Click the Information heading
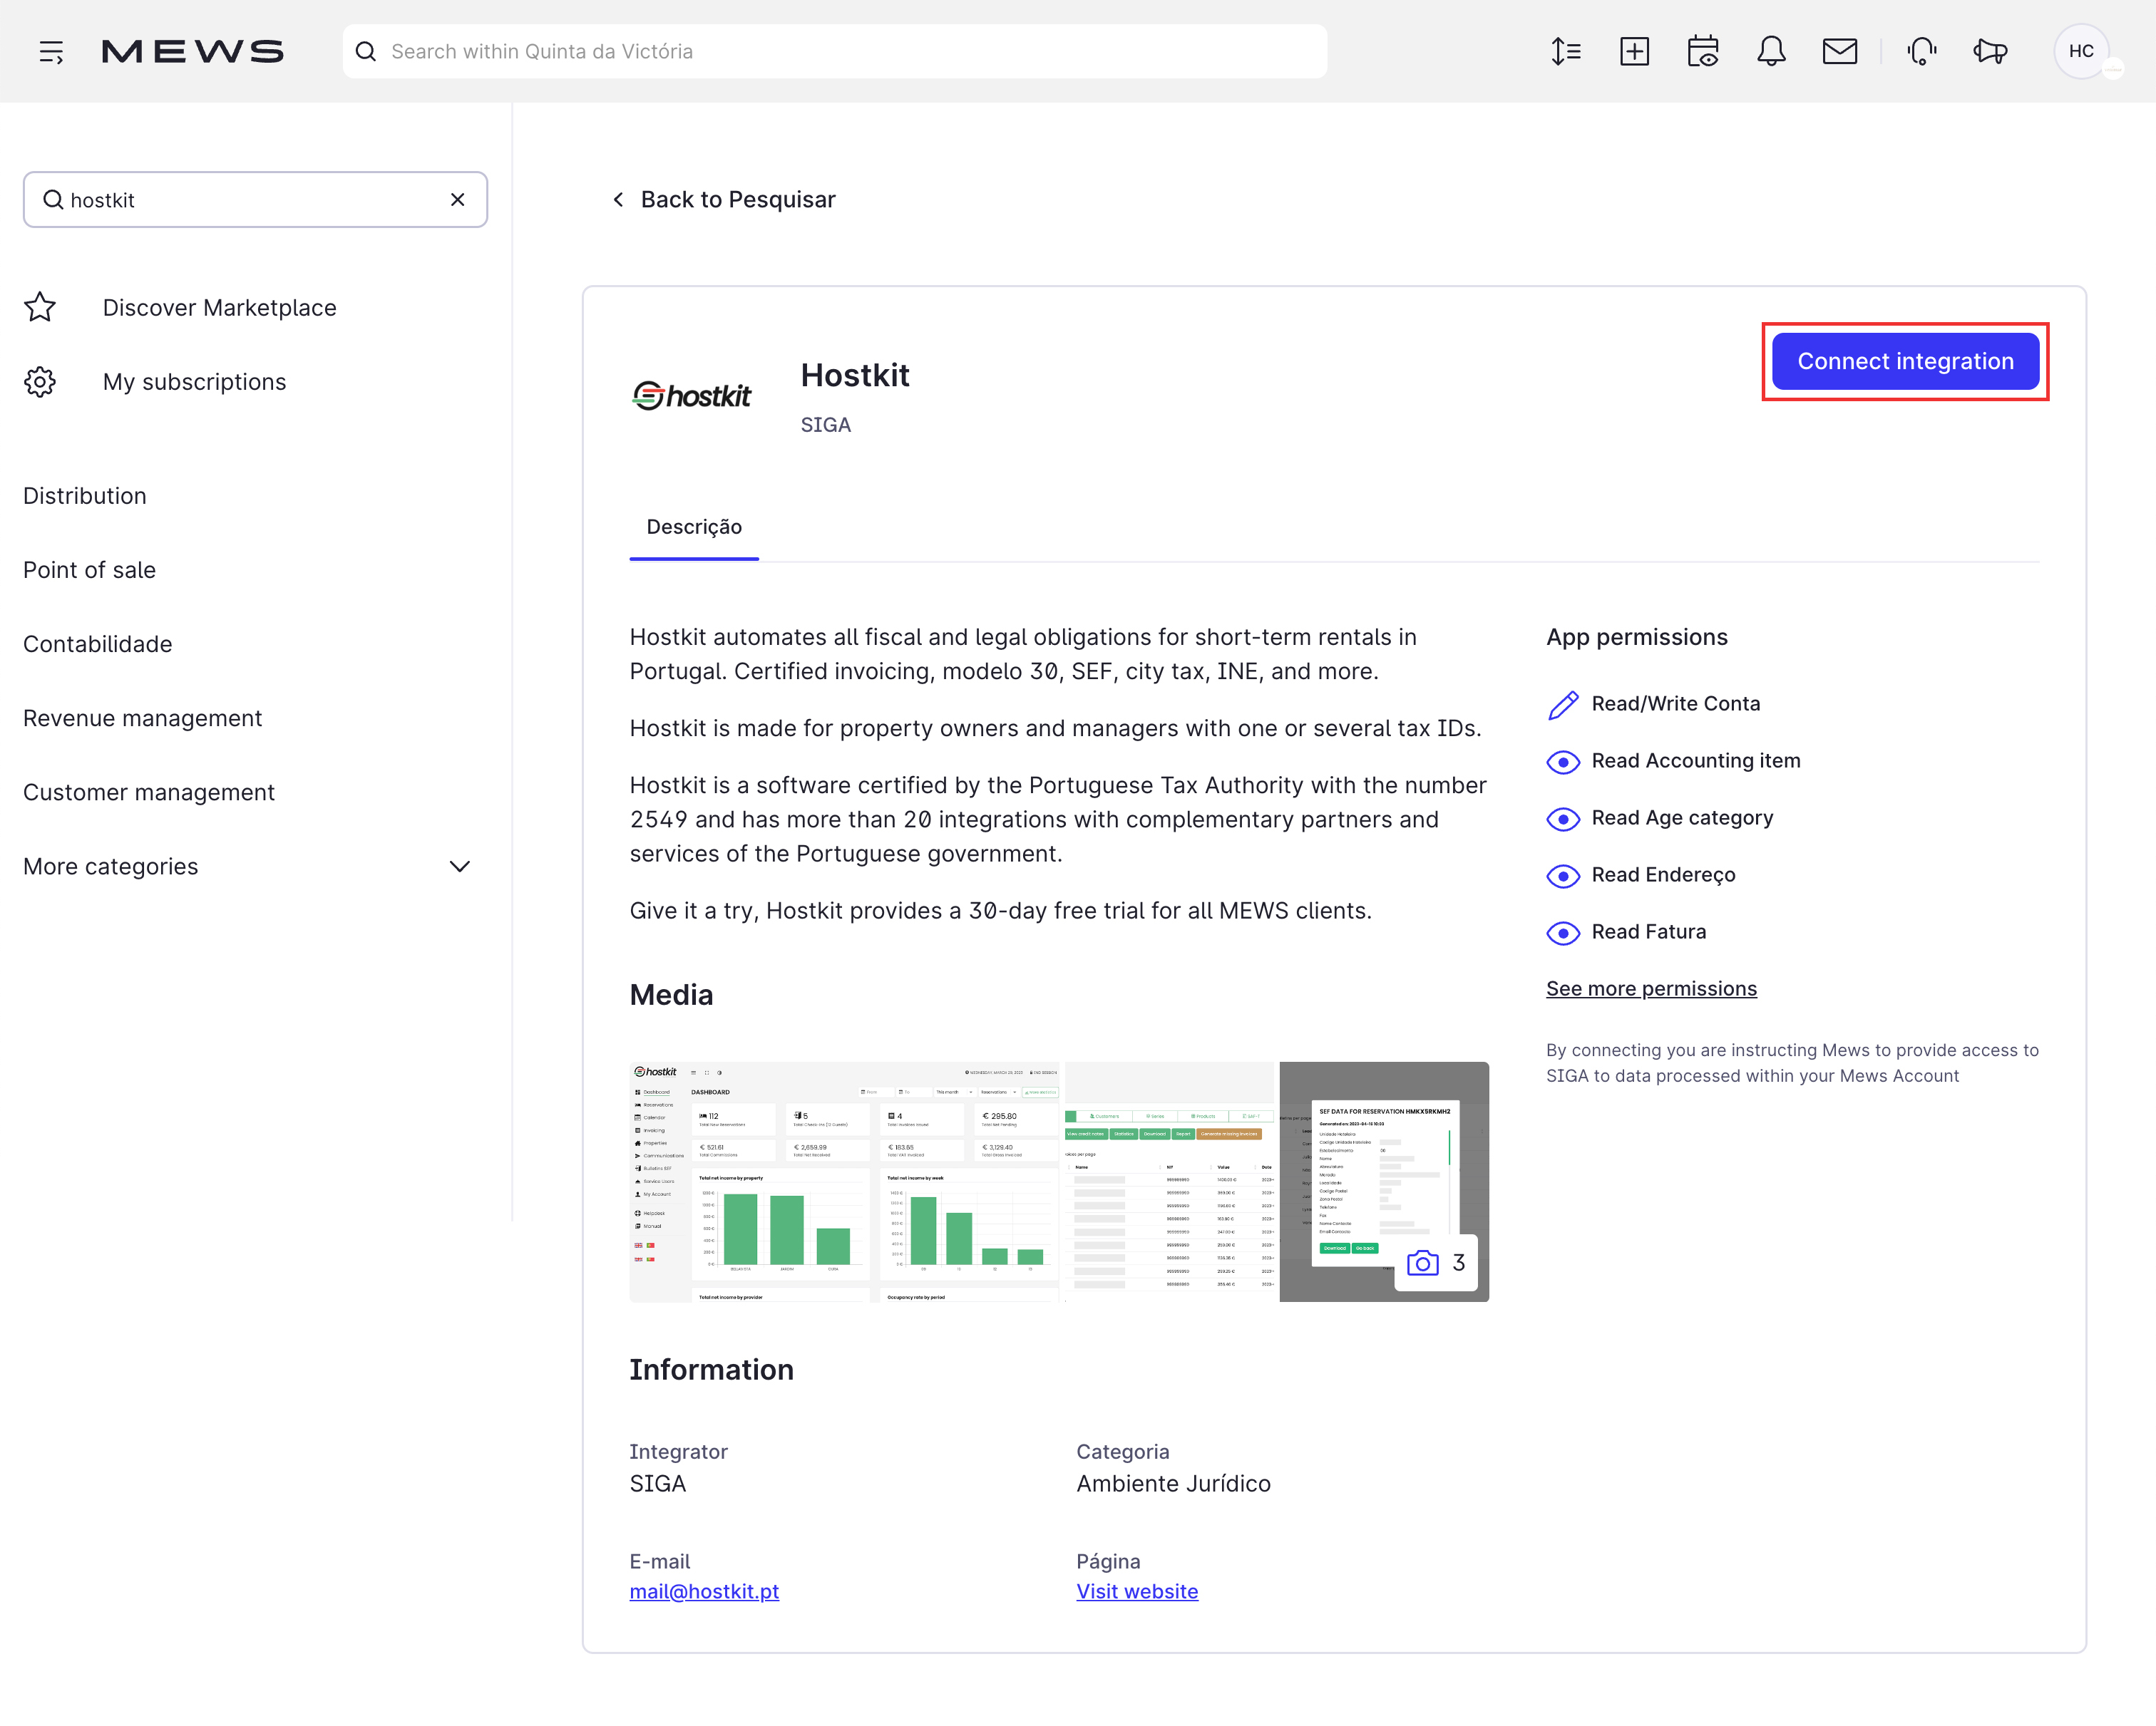Image resolution: width=2156 pixels, height=1726 pixels. (x=711, y=1369)
